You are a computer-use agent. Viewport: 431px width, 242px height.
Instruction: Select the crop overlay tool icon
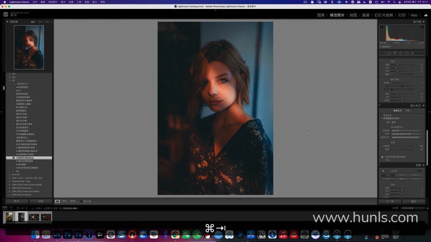tap(383, 53)
